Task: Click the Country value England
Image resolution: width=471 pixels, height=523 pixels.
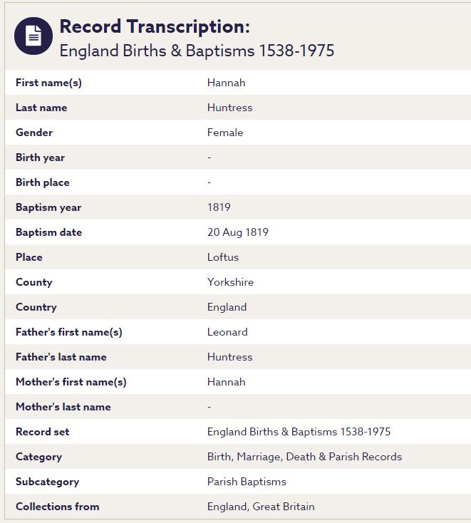Action: click(x=227, y=307)
